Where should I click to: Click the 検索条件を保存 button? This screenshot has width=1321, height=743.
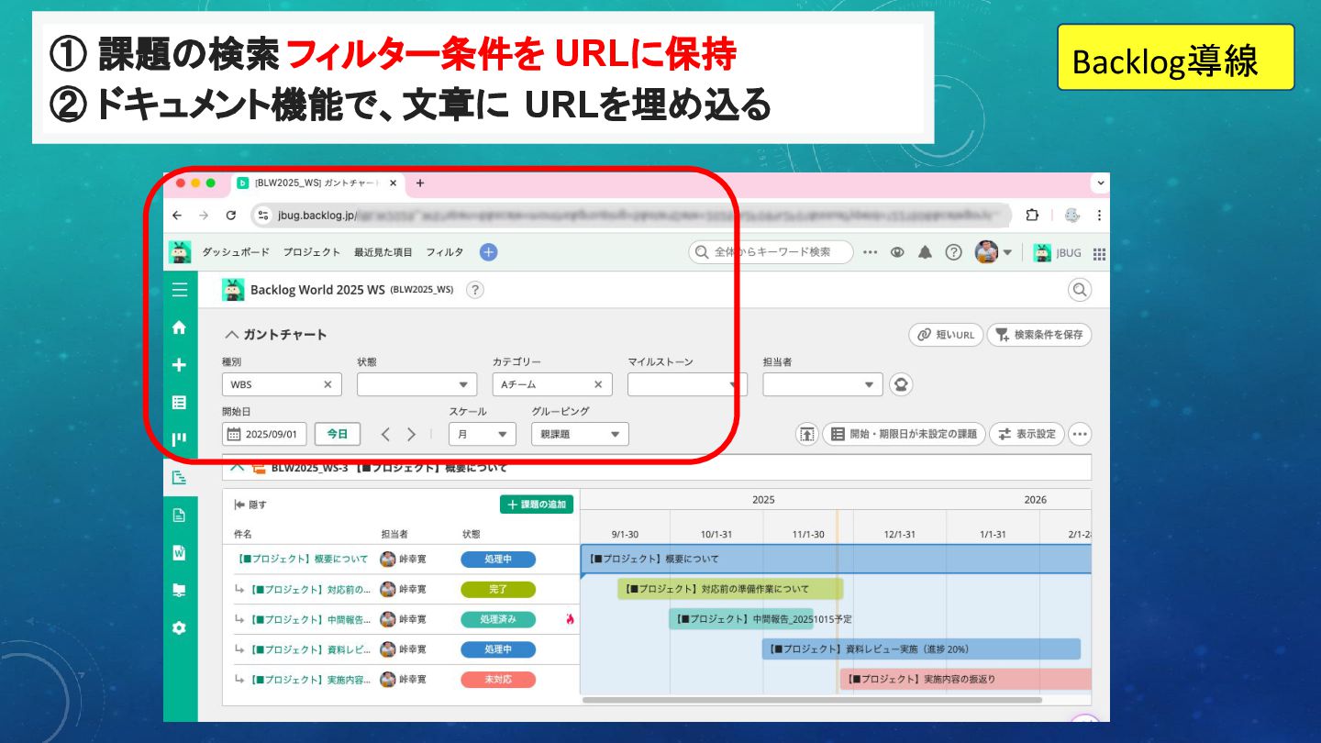tap(1039, 335)
